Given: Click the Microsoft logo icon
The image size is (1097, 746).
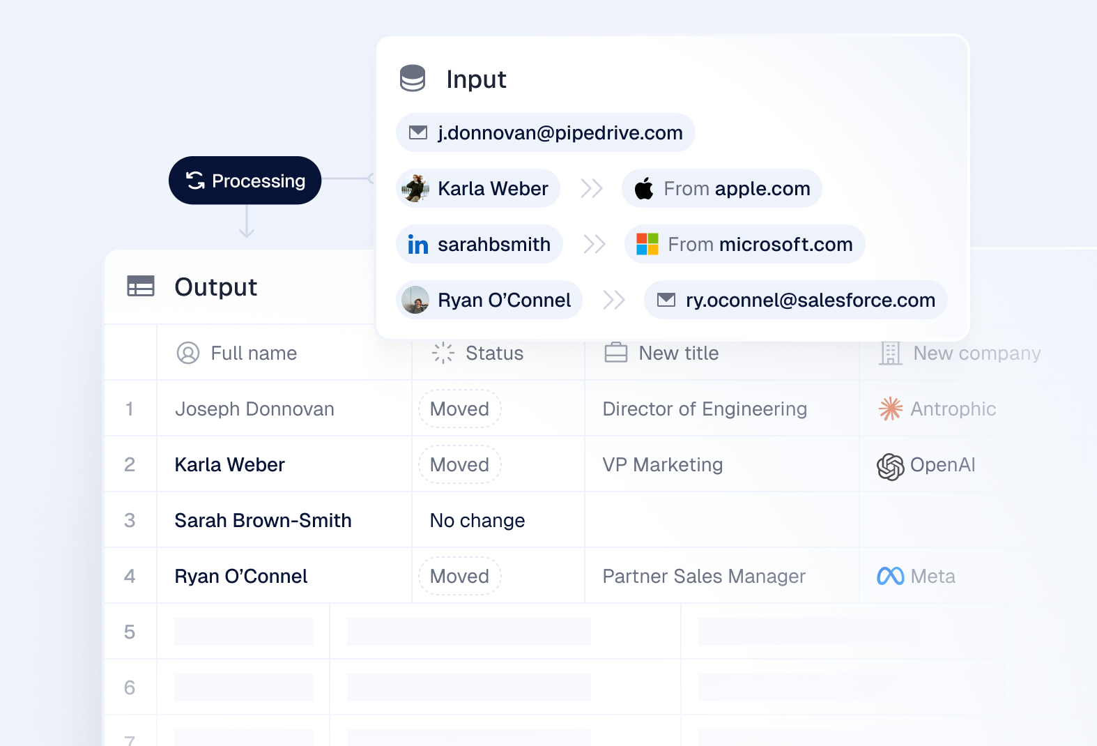Looking at the screenshot, I should click(x=647, y=244).
